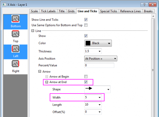The width and height of the screenshot is (159, 117).
Task: Select the Bottom axis icon
Action: pos(16,19)
